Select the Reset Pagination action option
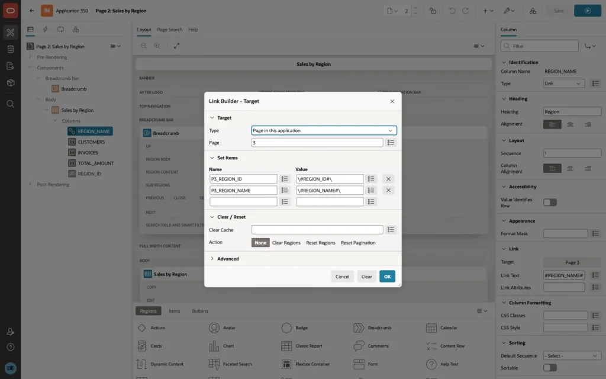The width and height of the screenshot is (606, 379). pyautogui.click(x=358, y=243)
